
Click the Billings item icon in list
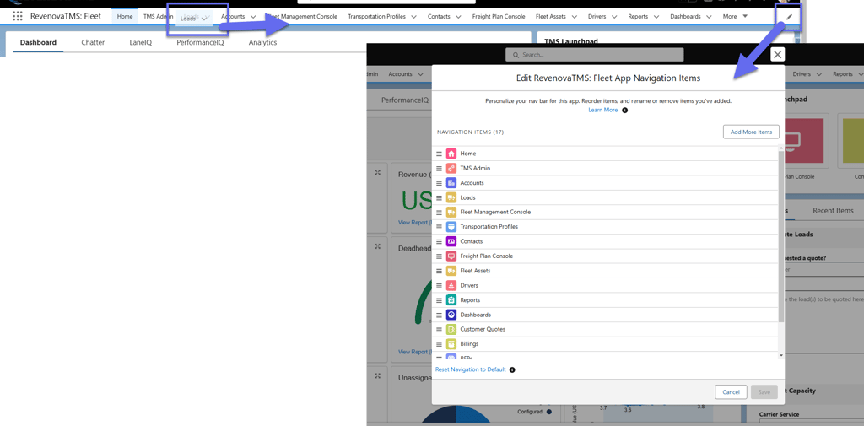point(451,344)
